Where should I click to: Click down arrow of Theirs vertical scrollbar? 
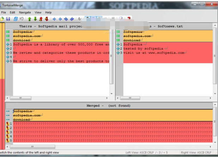(x=111, y=94)
